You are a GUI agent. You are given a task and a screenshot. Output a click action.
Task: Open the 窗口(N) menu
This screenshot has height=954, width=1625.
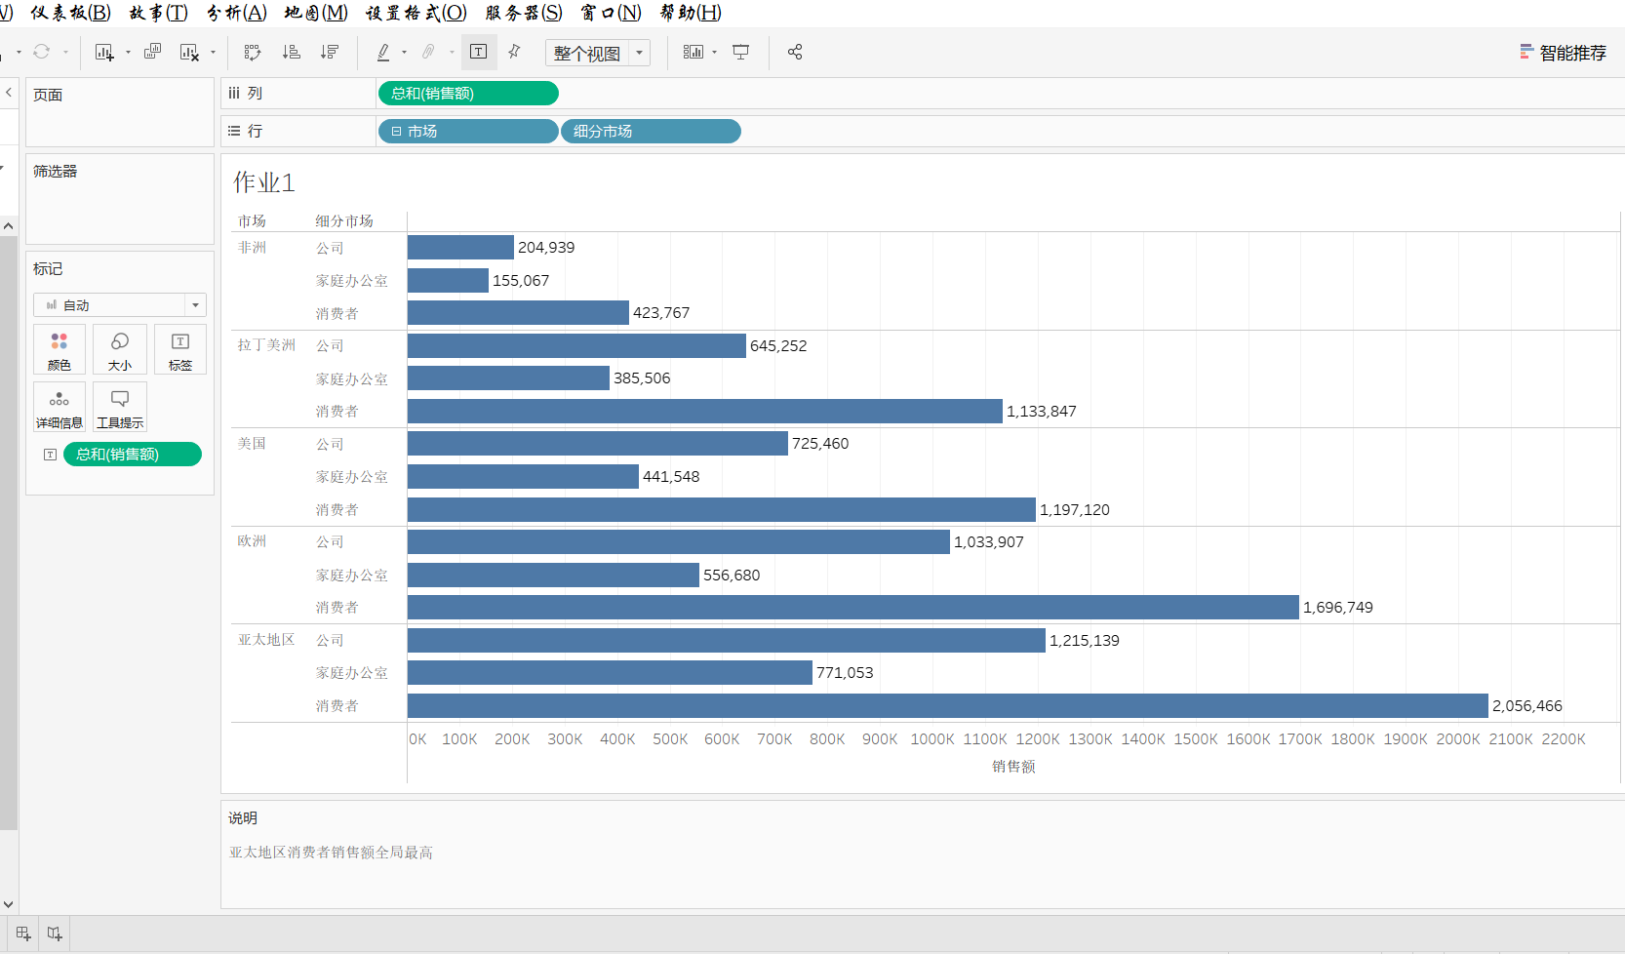pyautogui.click(x=611, y=13)
